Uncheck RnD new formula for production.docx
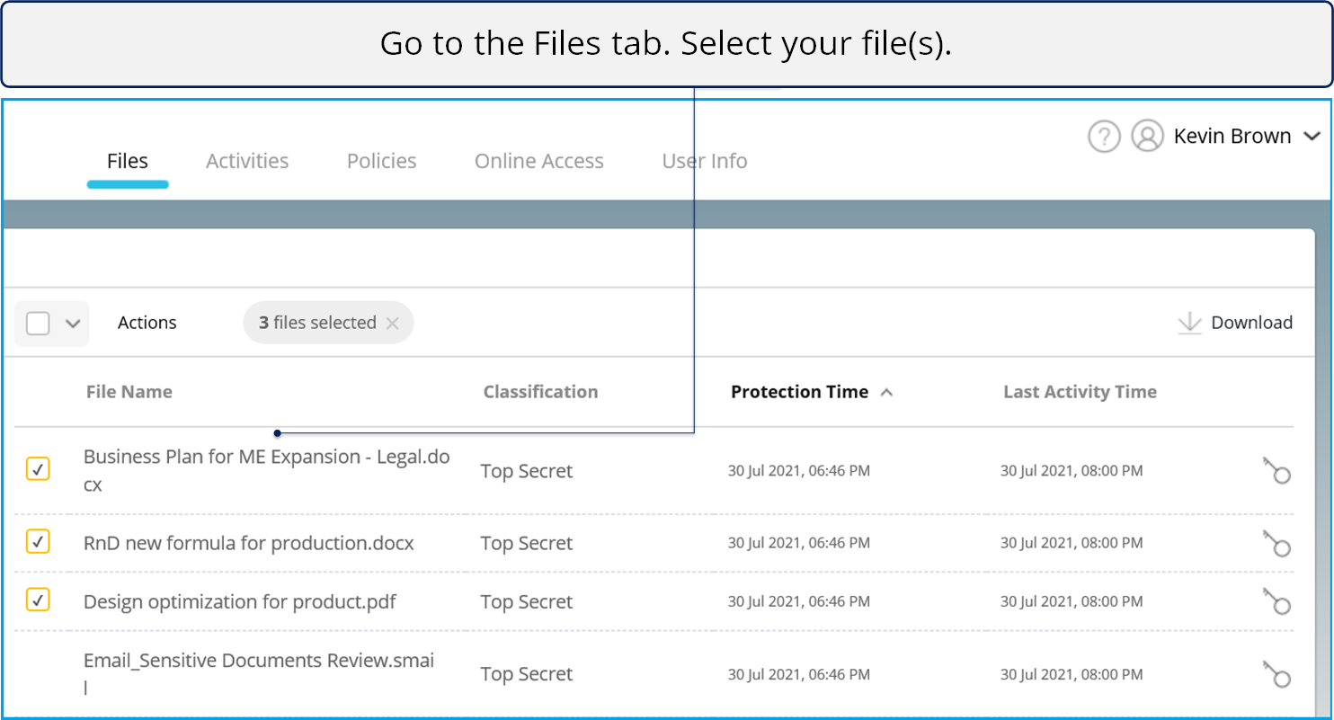The height and width of the screenshot is (720, 1334). (38, 542)
